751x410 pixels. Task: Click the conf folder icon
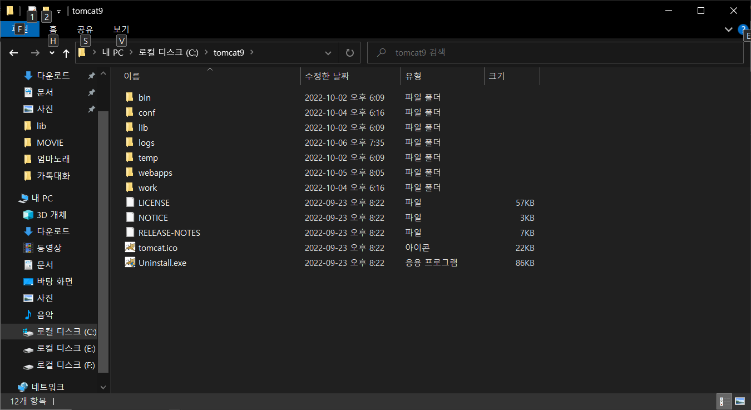(x=130, y=112)
